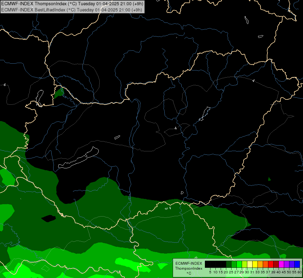Click the legend tick value '60'
This screenshot has height=278, width=303.
pyautogui.click(x=300, y=272)
